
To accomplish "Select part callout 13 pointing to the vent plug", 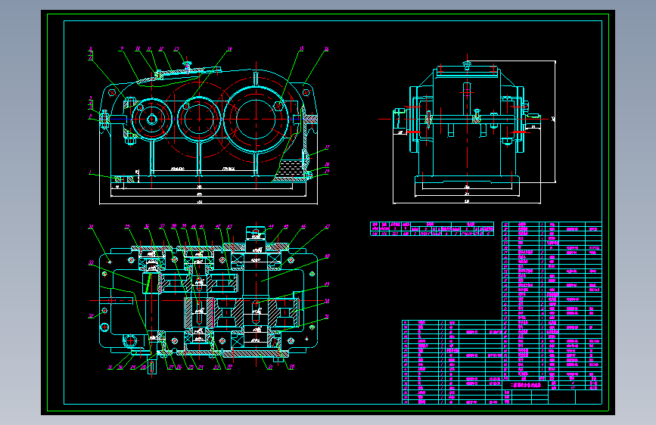I will click(176, 49).
